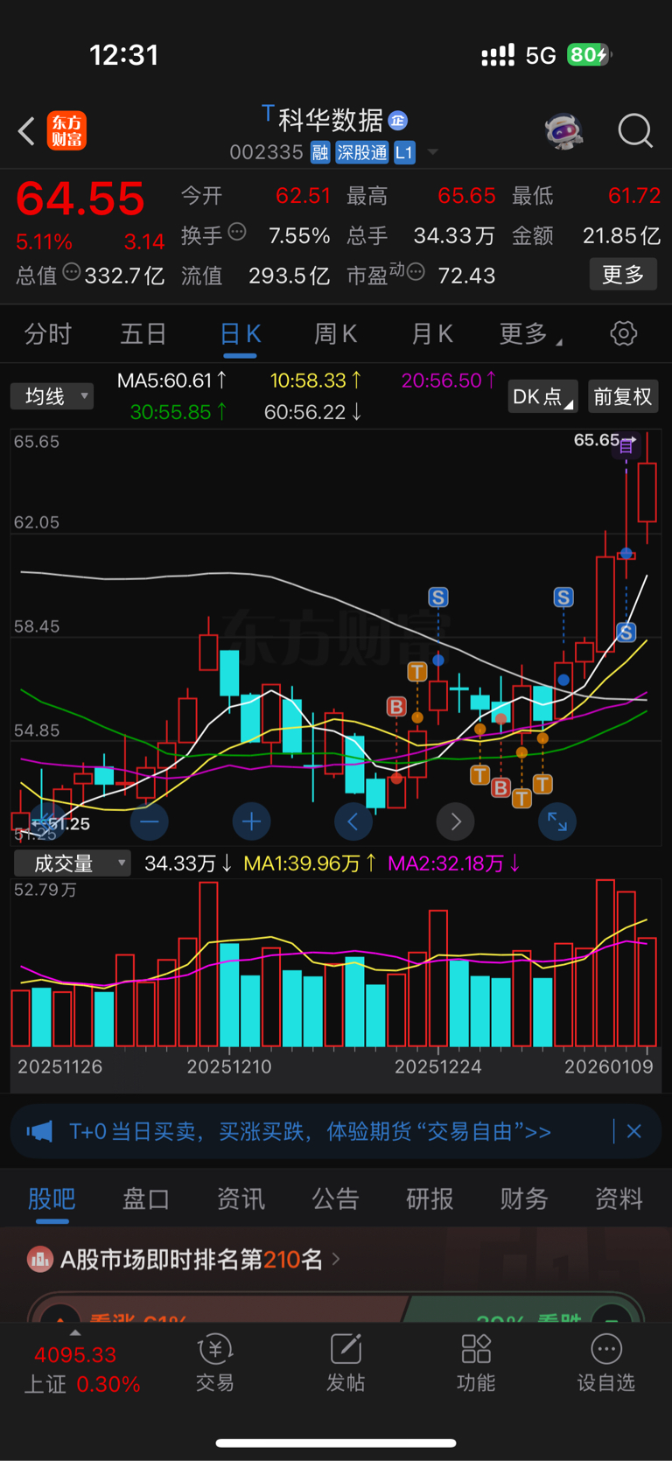This screenshot has height=1461, width=672.
Task: Tap the search magnifier icon
Action: [x=635, y=131]
